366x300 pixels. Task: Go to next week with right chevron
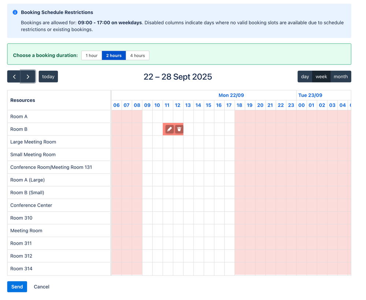[28, 77]
